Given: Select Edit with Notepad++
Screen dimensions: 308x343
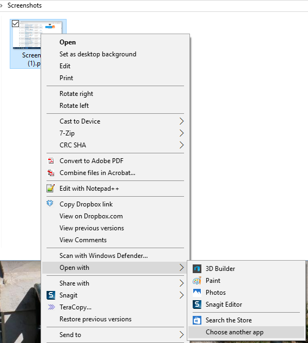Looking at the screenshot, I should click(x=115, y=189).
